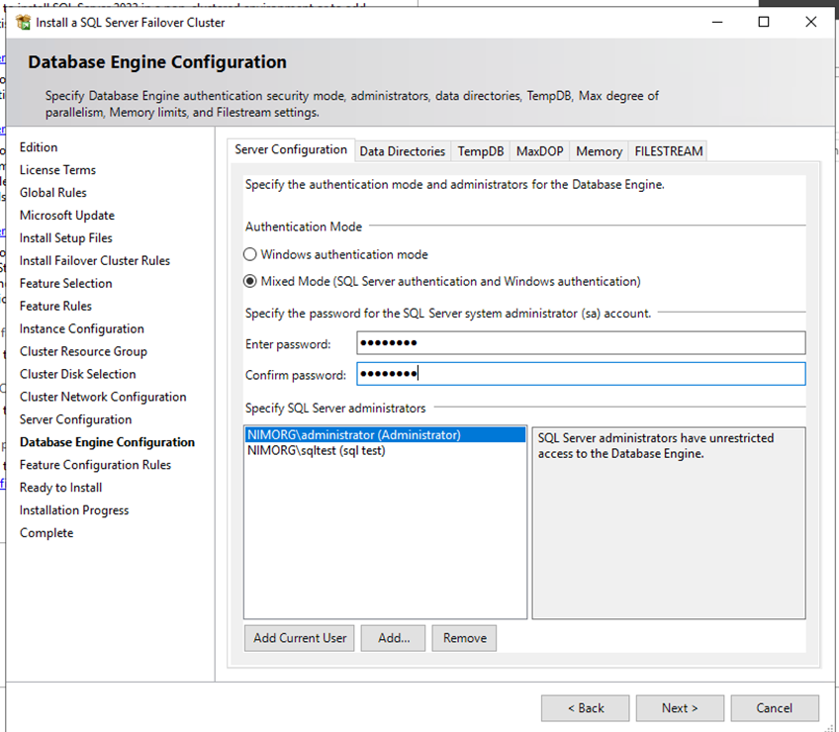839x732 pixels.
Task: Click the Add... button
Action: click(x=393, y=638)
